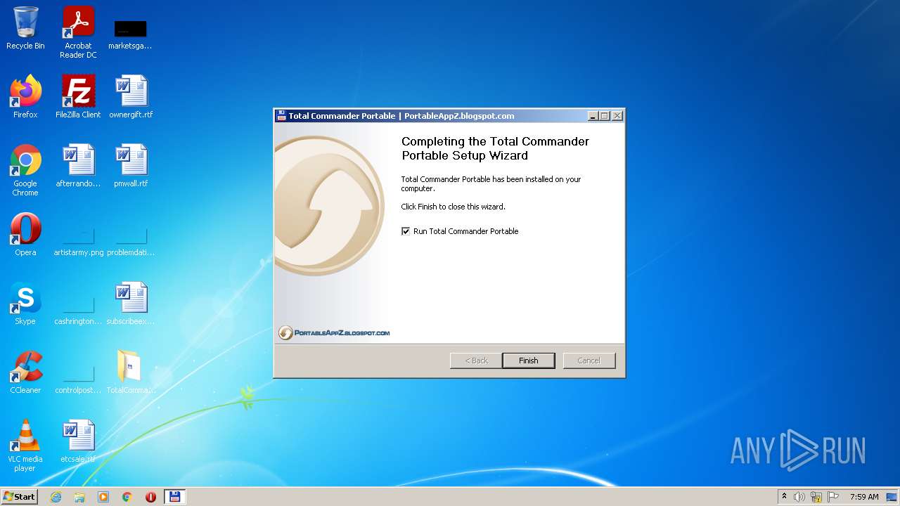Select the controlpost file icon

(x=78, y=380)
